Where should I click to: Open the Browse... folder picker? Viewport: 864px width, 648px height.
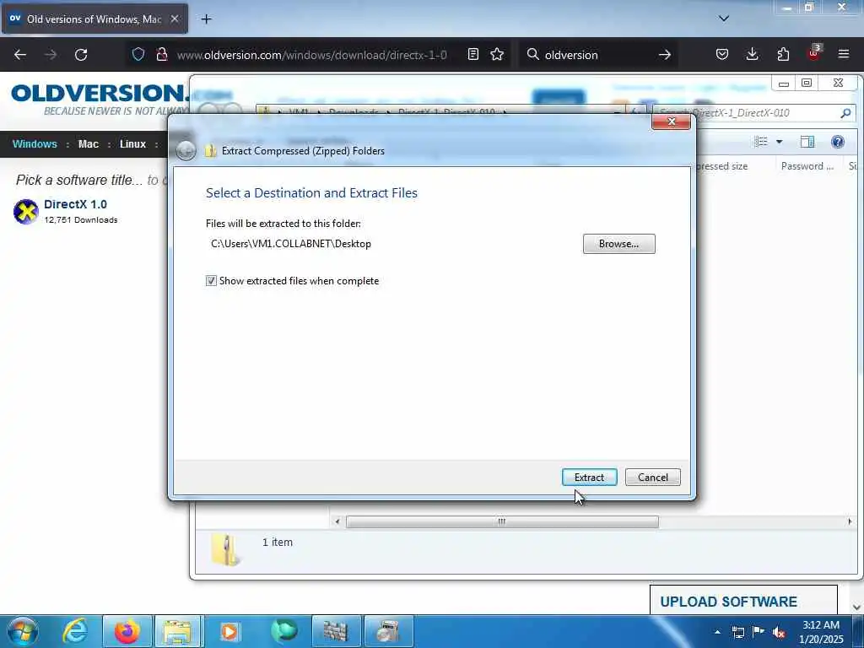coord(618,244)
